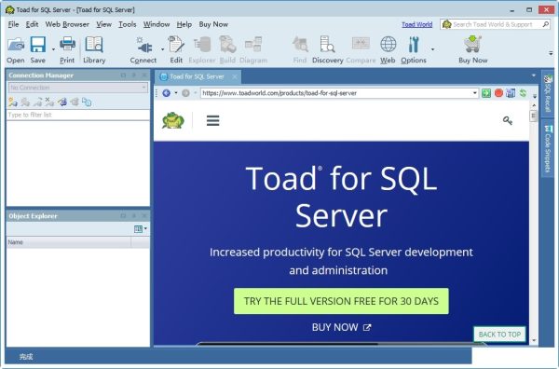Open the Help menu
Viewport: 559px width, 369px height.
click(184, 24)
